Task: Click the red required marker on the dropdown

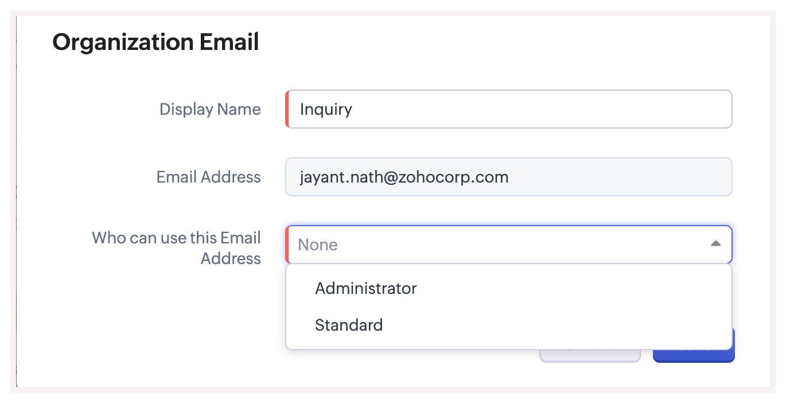Action: 287,245
